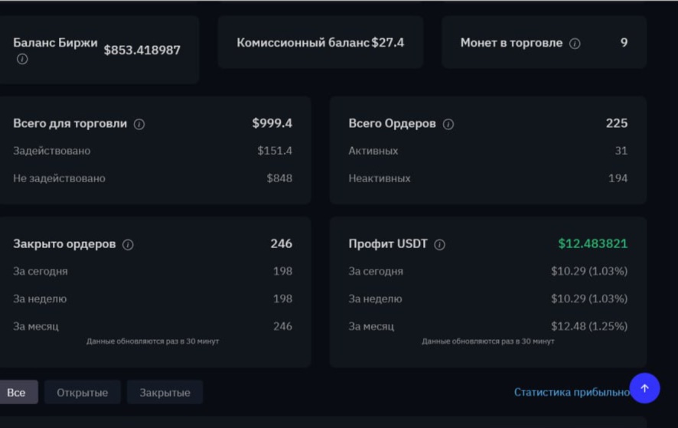Open info tooltip for Всего Ордеров
This screenshot has width=678, height=428.
click(448, 124)
